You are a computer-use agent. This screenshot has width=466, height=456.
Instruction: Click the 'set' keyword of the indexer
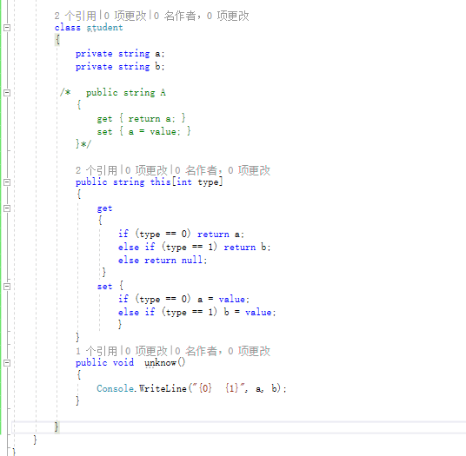[104, 287]
